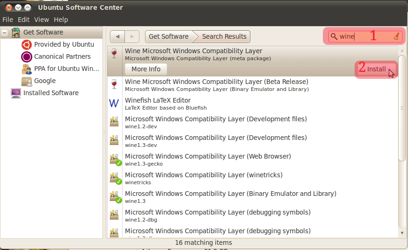The width and height of the screenshot is (408, 250).
Task: Select Provided by Ubuntu source
Action: click(x=64, y=45)
